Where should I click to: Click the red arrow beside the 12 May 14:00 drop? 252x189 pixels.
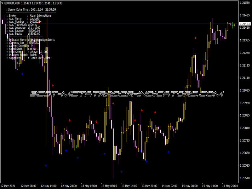tap(53, 85)
